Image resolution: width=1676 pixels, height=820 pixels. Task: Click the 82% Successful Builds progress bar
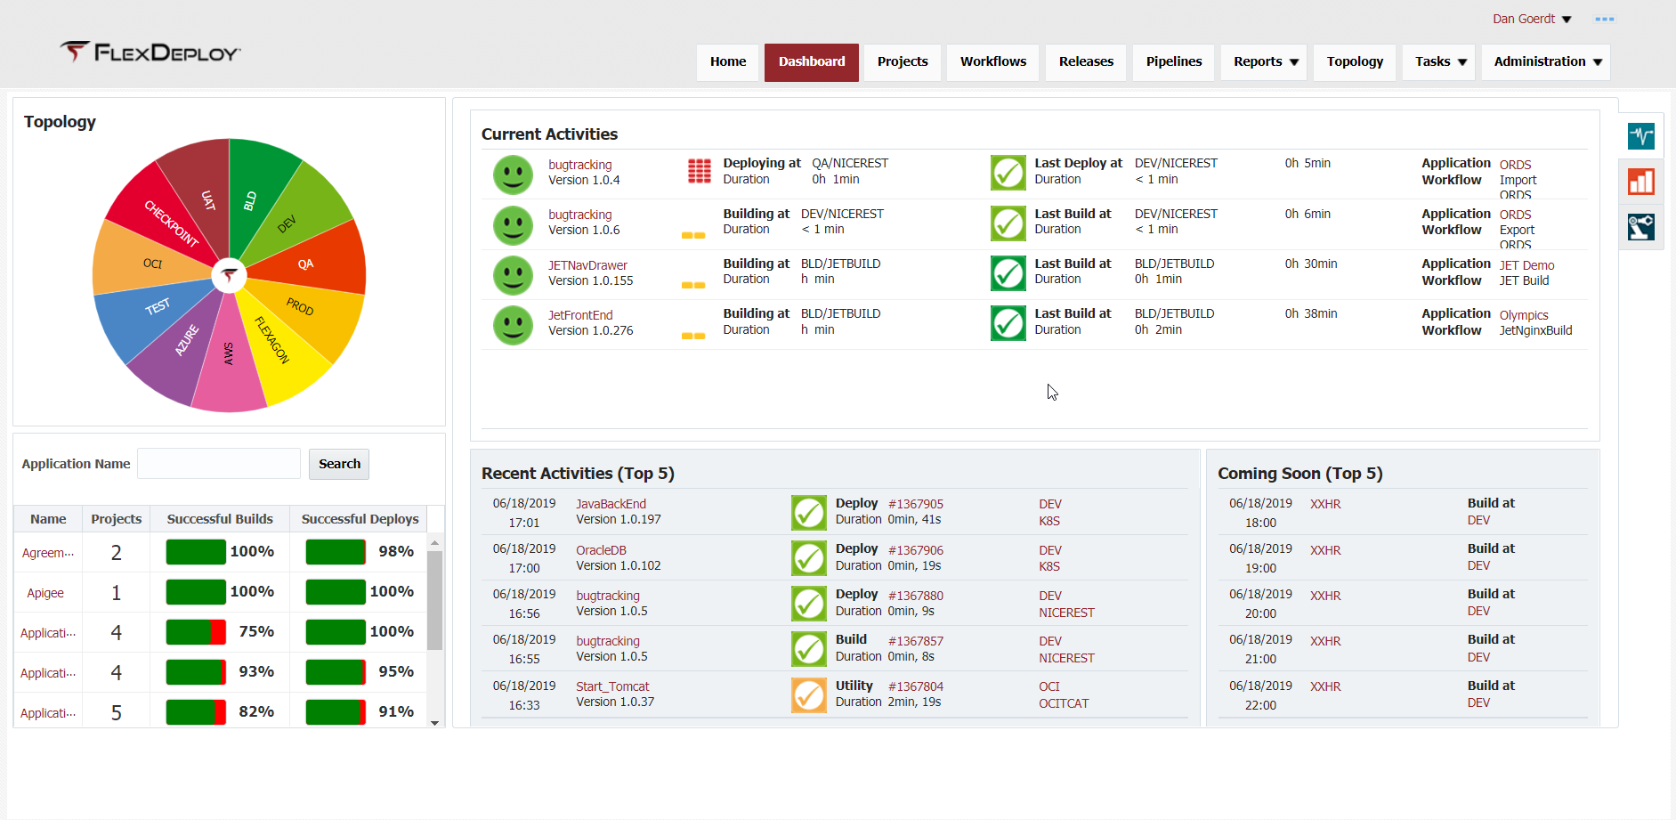click(196, 712)
